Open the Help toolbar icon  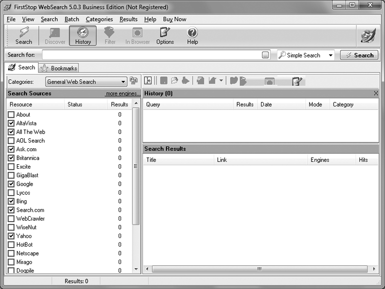[192, 36]
